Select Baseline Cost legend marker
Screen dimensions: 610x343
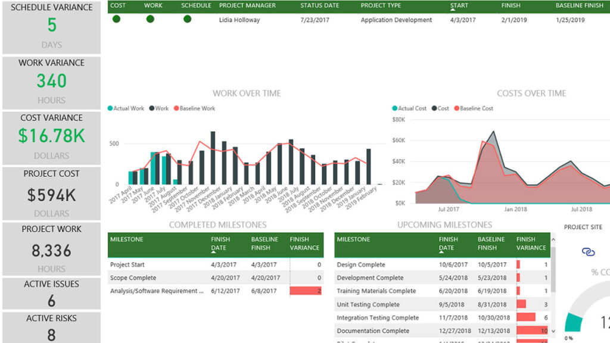tap(457, 108)
